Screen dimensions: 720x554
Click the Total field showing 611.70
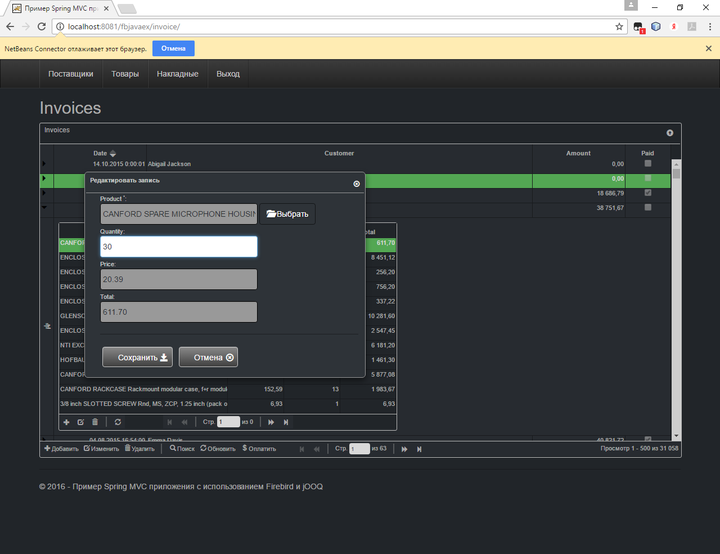(x=179, y=312)
